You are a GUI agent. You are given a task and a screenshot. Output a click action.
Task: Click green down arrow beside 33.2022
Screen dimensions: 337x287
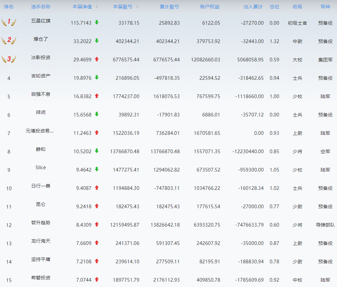click(x=97, y=40)
